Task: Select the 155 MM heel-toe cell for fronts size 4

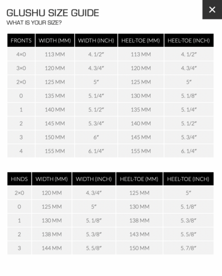Action: (x=141, y=151)
